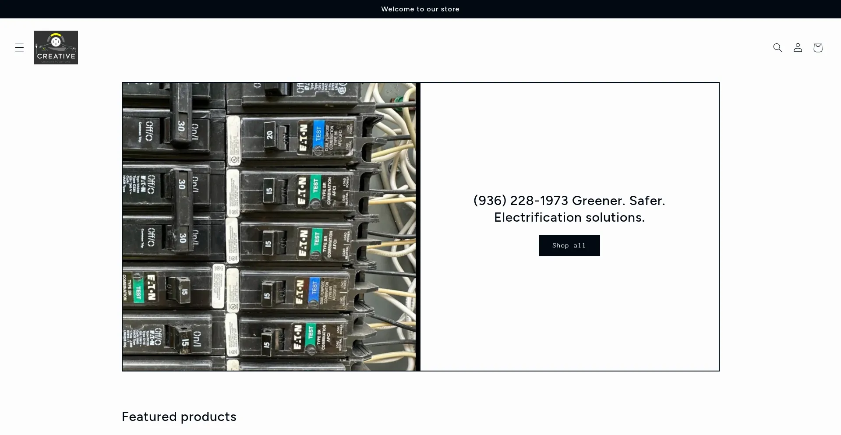Click the Welcome to our store announcement

420,9
